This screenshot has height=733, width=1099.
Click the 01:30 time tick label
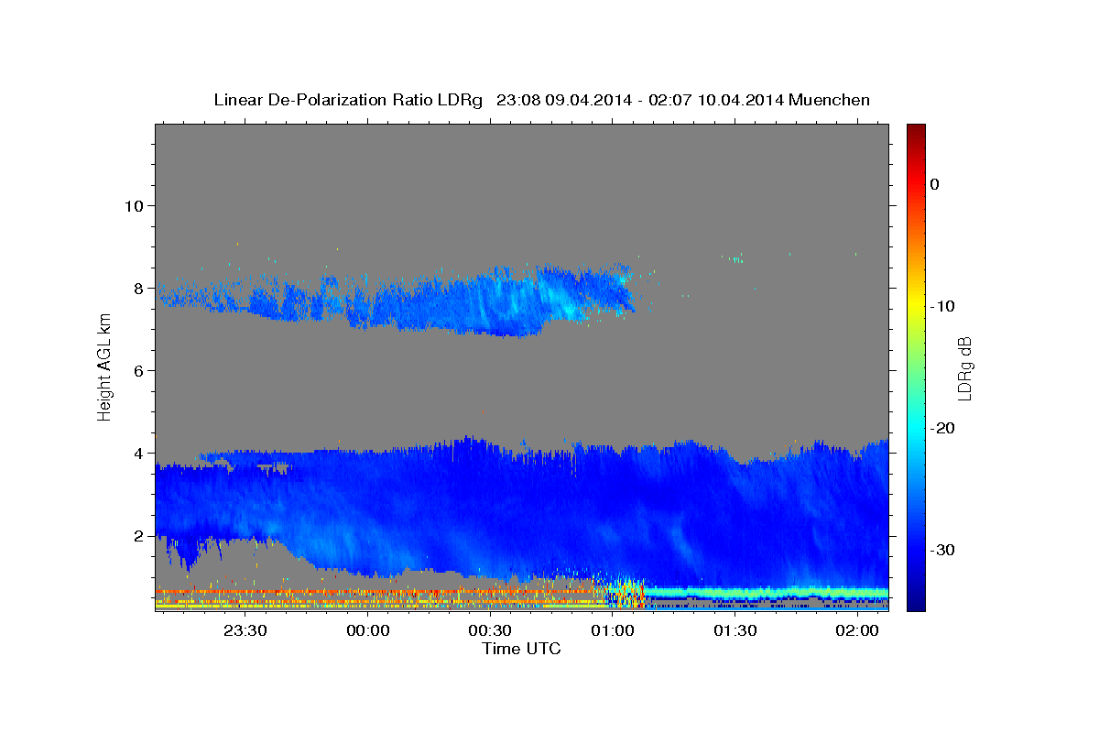pyautogui.click(x=734, y=630)
